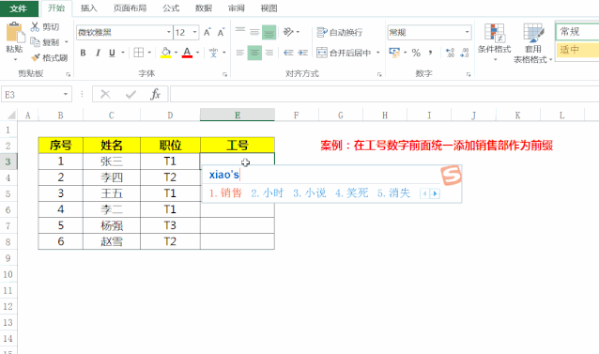Switch to the Formulas (公式) tab
This screenshot has width=599, height=354.
[x=171, y=8]
